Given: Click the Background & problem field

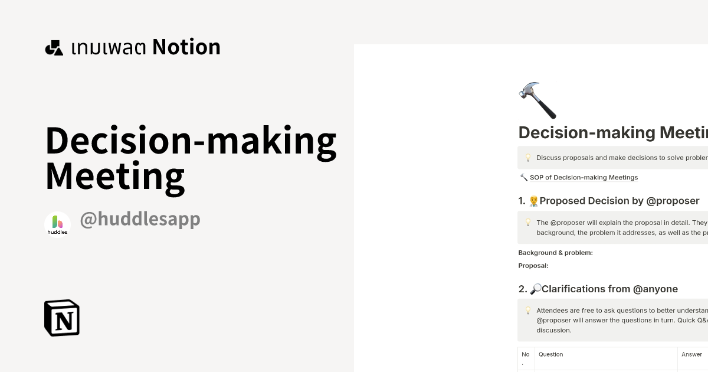Looking at the screenshot, I should click(x=555, y=253).
